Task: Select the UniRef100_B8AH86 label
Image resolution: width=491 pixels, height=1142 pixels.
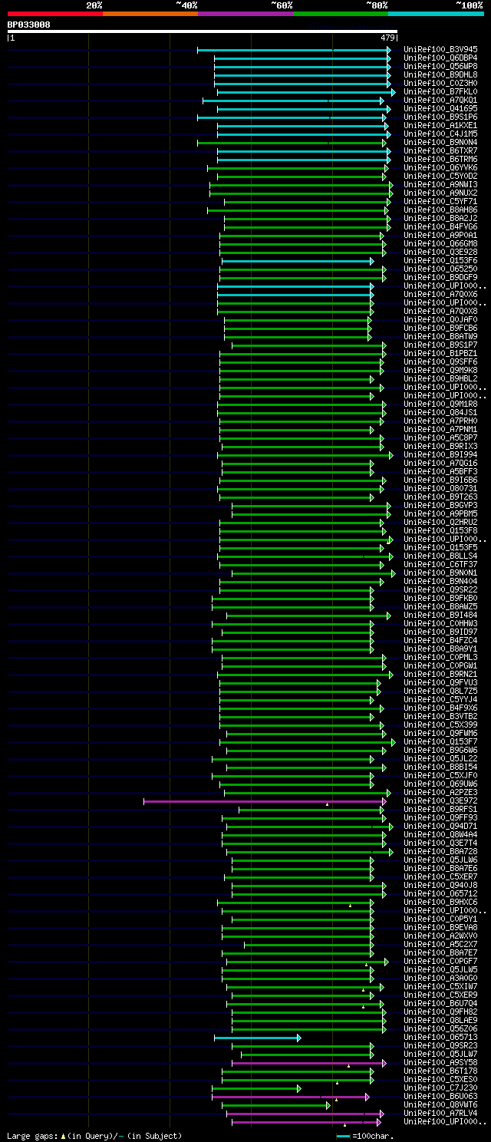Action: point(440,210)
